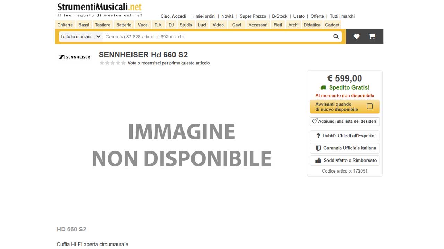Open the P.A. category tab

(x=159, y=25)
